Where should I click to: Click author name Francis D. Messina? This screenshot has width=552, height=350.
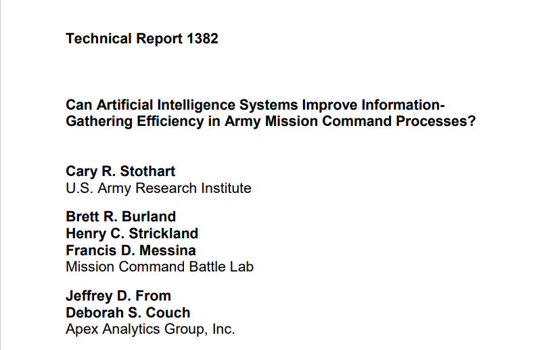(x=131, y=250)
